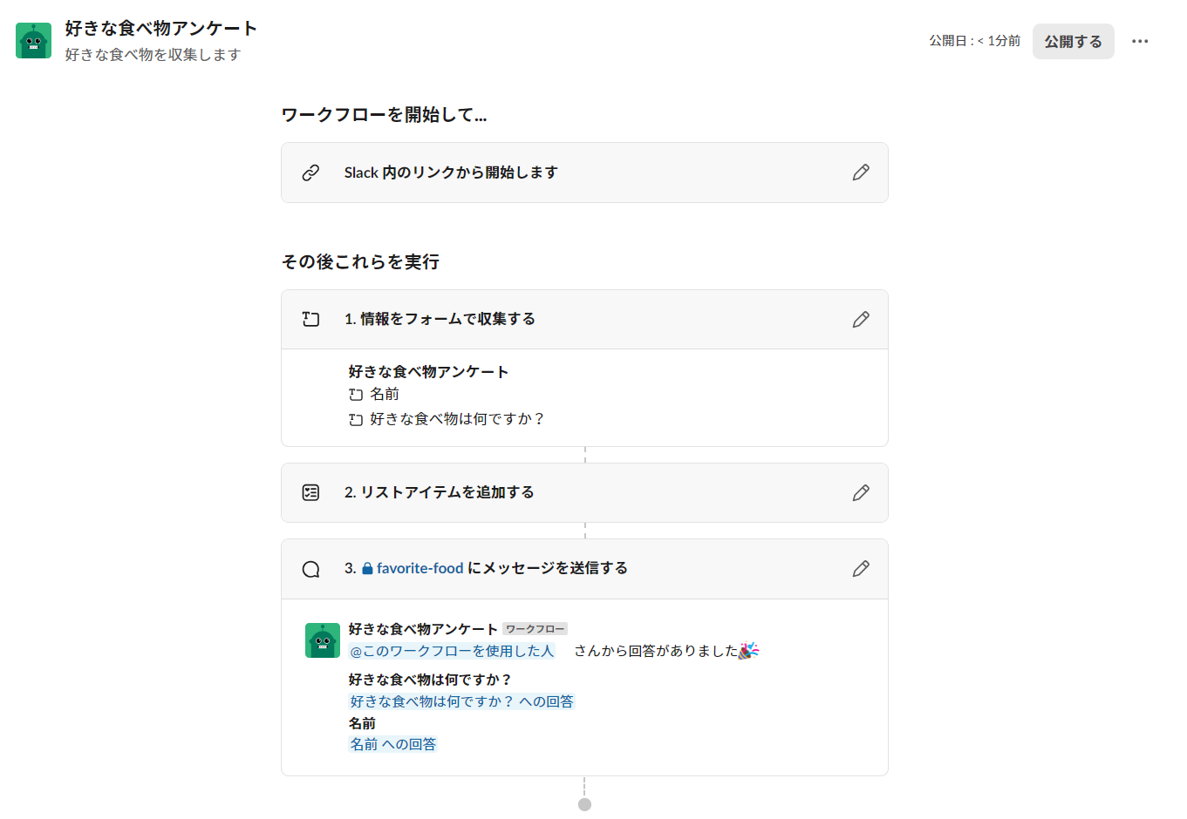This screenshot has height=819, width=1187.
Task: Click the 好きな食べ物は何ですか？ への回答 variable
Action: pos(461,701)
